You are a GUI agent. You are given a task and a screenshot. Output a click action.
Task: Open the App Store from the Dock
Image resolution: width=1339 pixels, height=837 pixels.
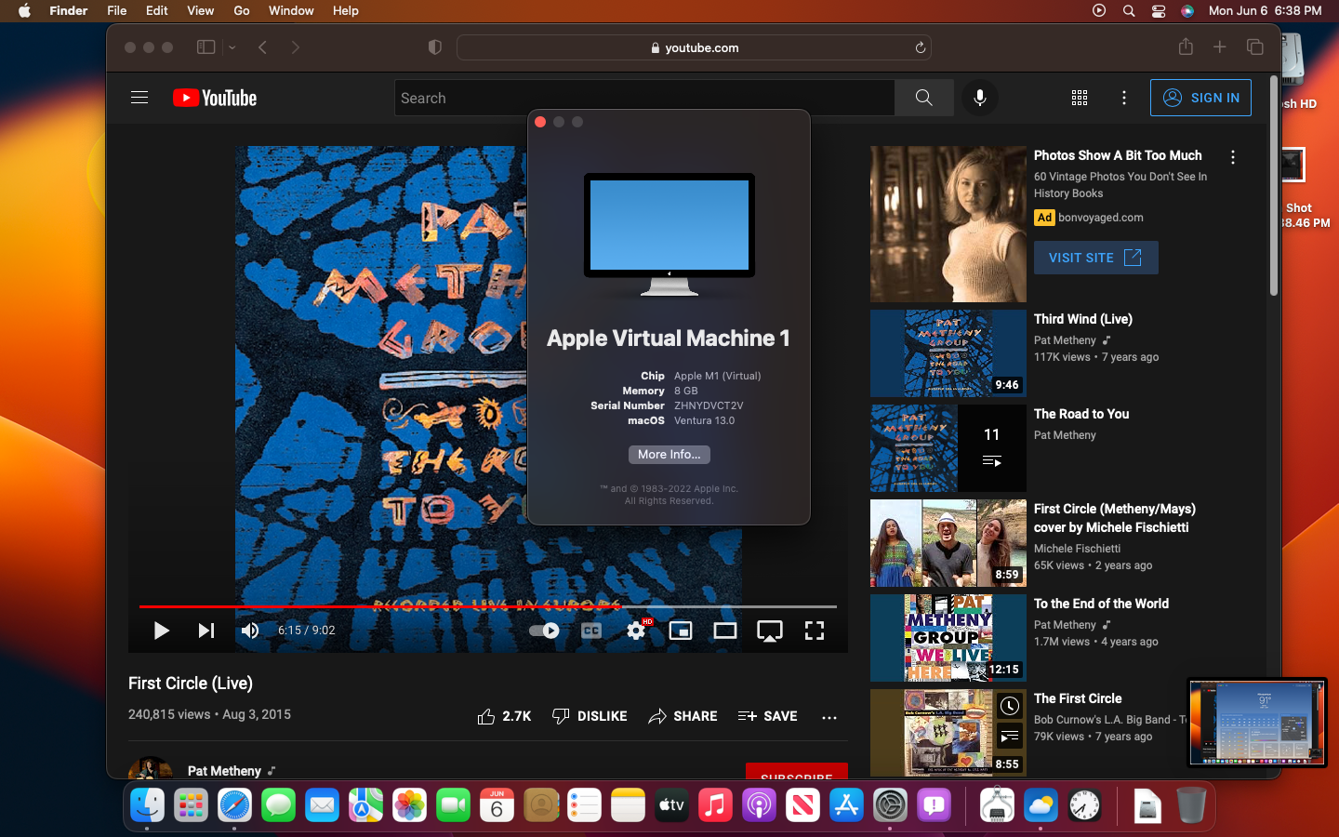[846, 804]
